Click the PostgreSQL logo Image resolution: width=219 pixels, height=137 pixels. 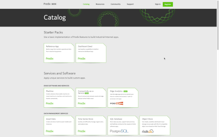coord(119,131)
